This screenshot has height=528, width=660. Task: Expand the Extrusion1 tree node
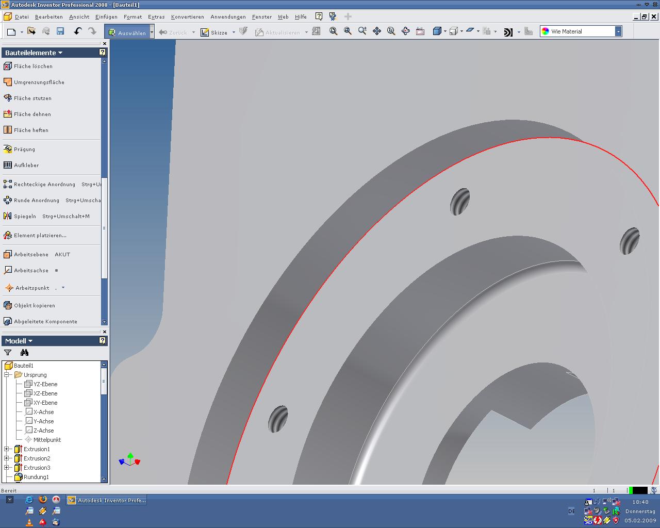coord(7,449)
